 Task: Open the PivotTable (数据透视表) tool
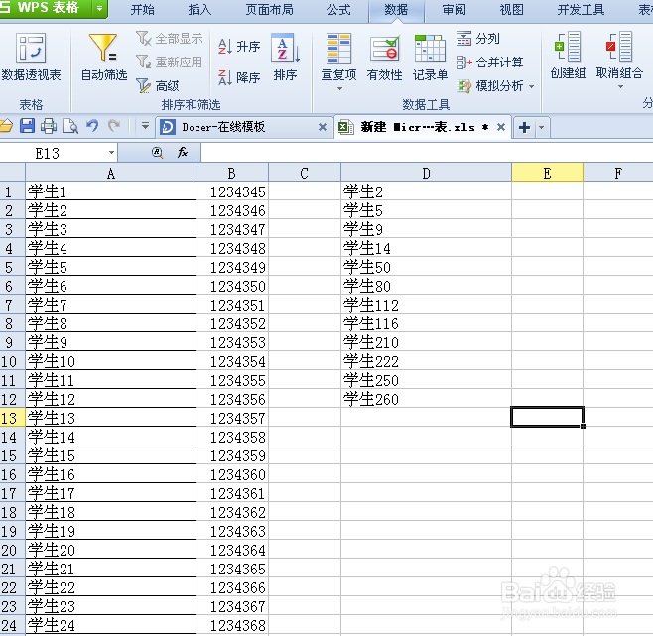tap(31, 57)
